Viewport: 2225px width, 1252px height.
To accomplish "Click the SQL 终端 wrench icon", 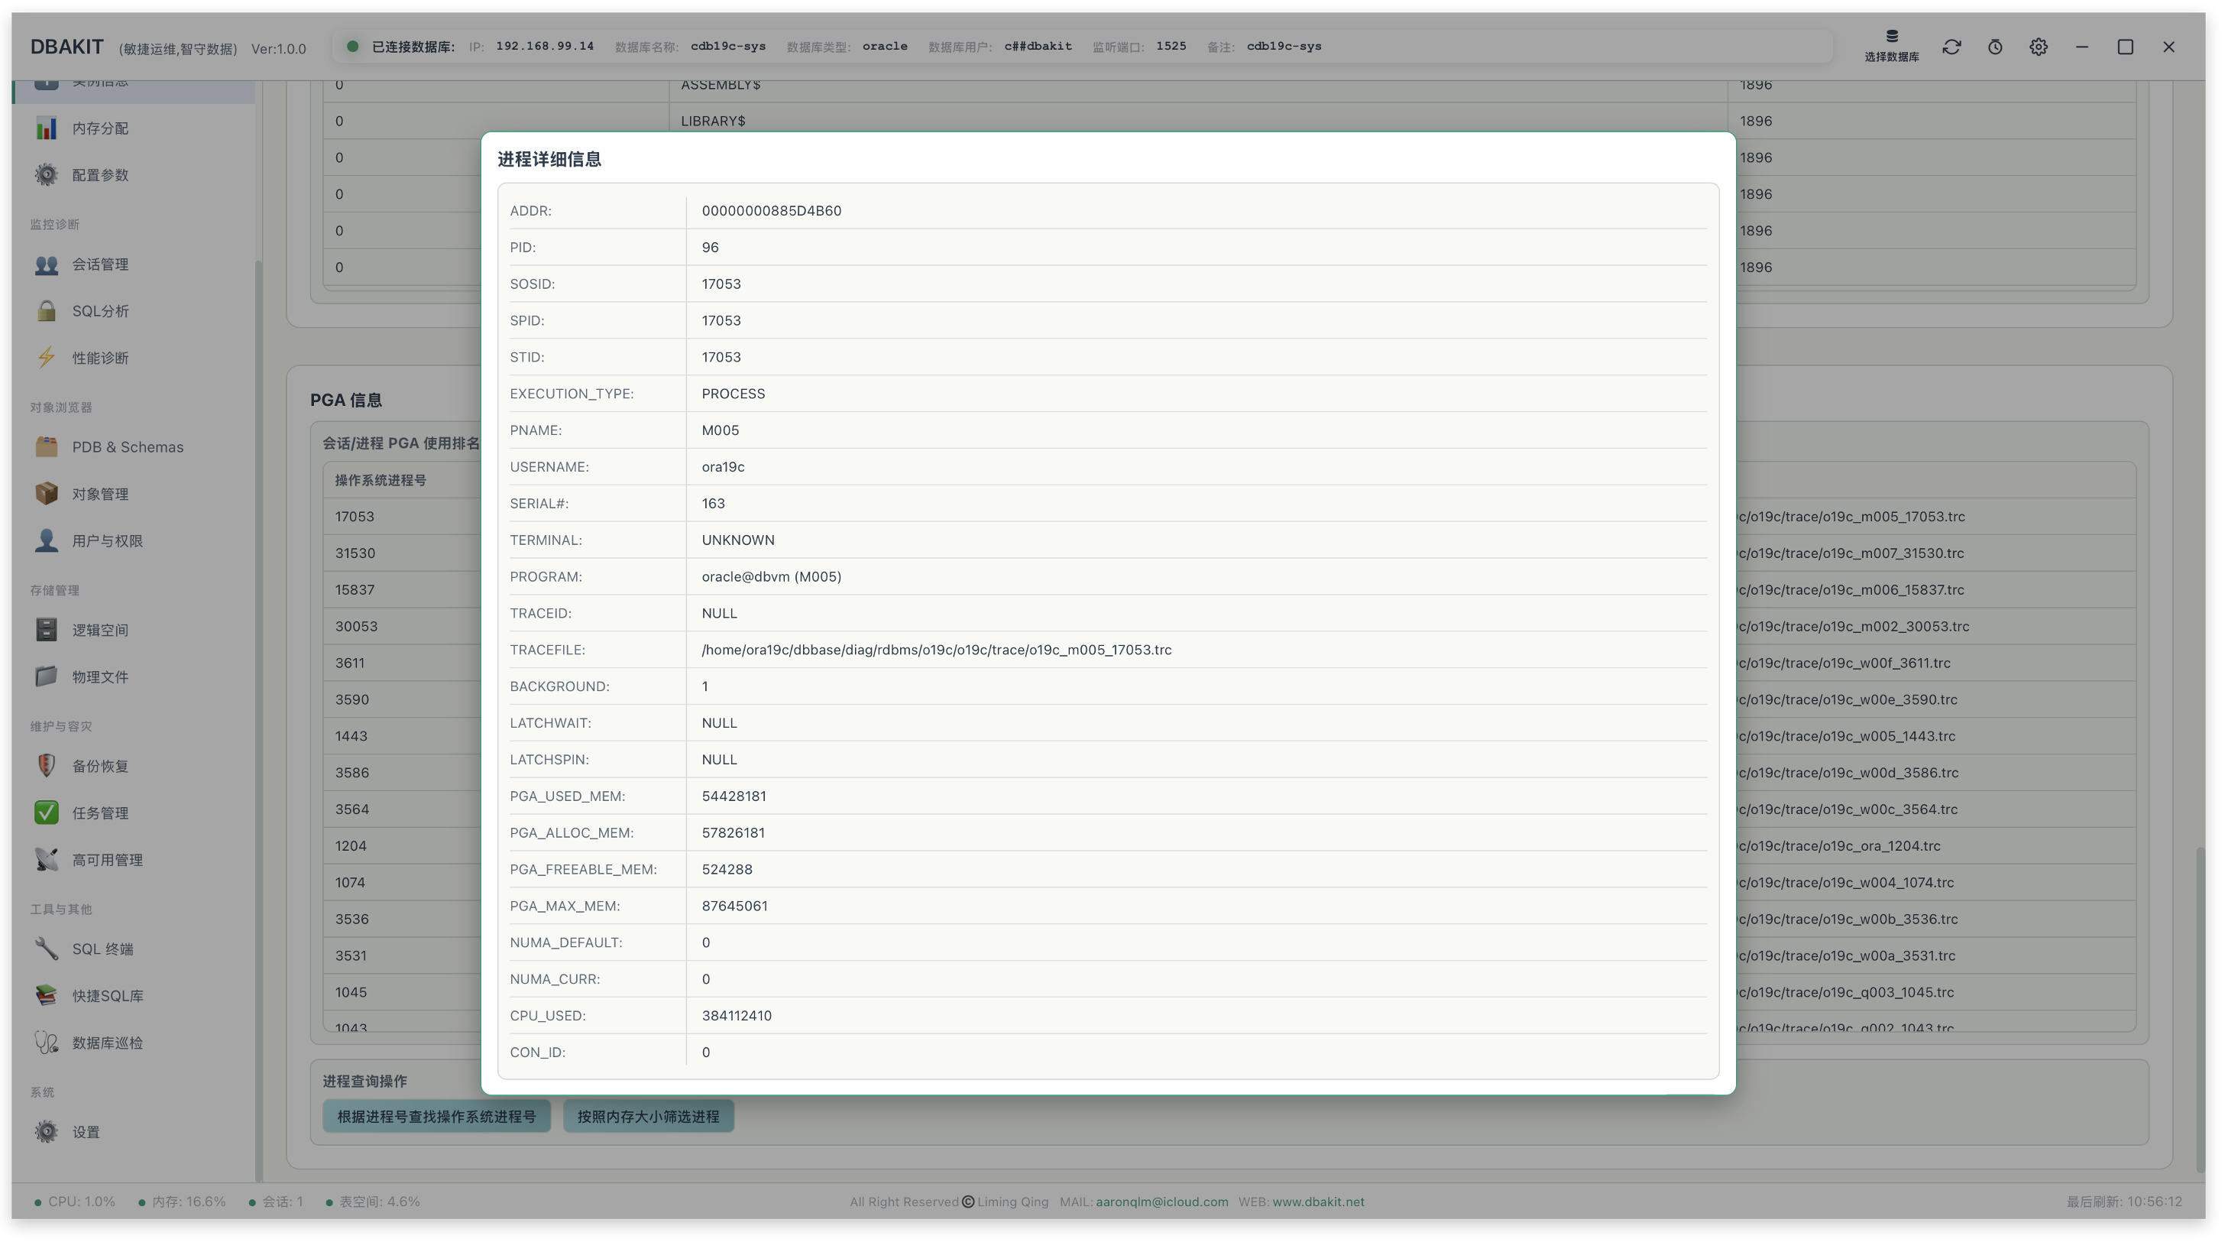I will click(47, 949).
